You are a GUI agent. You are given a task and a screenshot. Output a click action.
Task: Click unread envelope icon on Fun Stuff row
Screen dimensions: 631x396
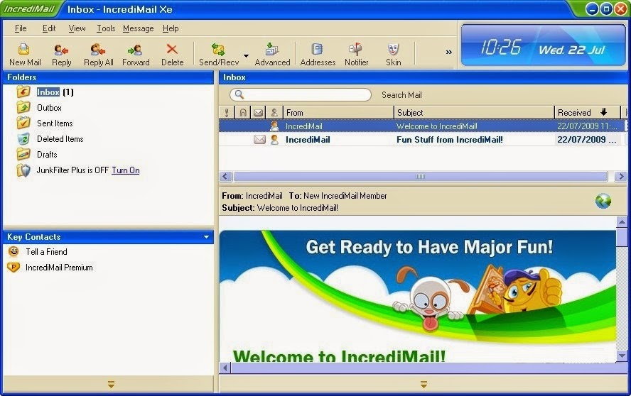click(x=259, y=140)
